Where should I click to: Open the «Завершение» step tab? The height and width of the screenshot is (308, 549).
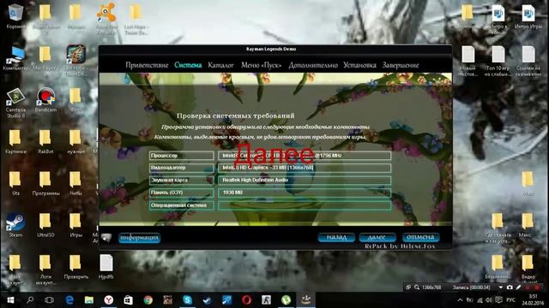pyautogui.click(x=401, y=65)
